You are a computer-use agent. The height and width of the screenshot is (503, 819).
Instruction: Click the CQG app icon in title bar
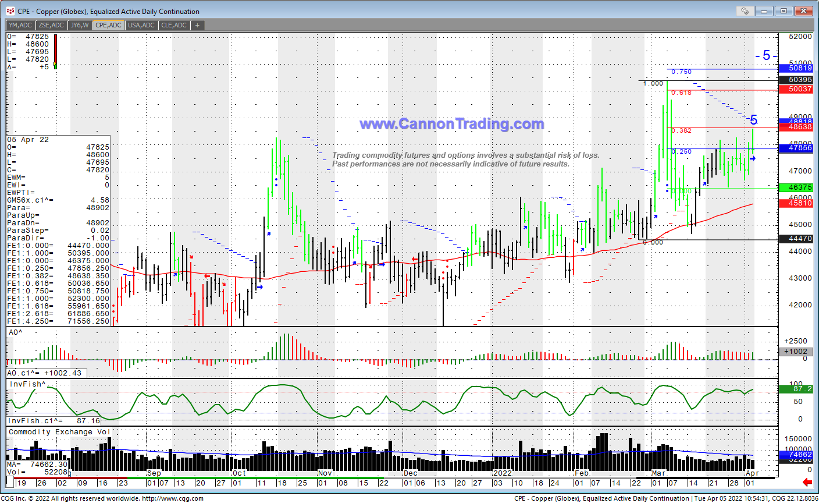click(x=10, y=11)
